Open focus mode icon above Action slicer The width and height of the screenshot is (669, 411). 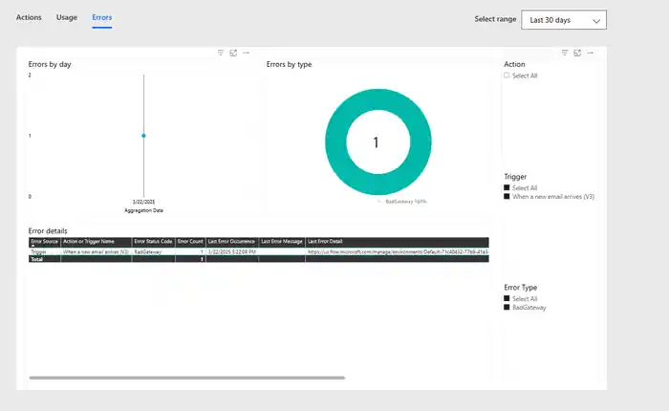click(577, 53)
